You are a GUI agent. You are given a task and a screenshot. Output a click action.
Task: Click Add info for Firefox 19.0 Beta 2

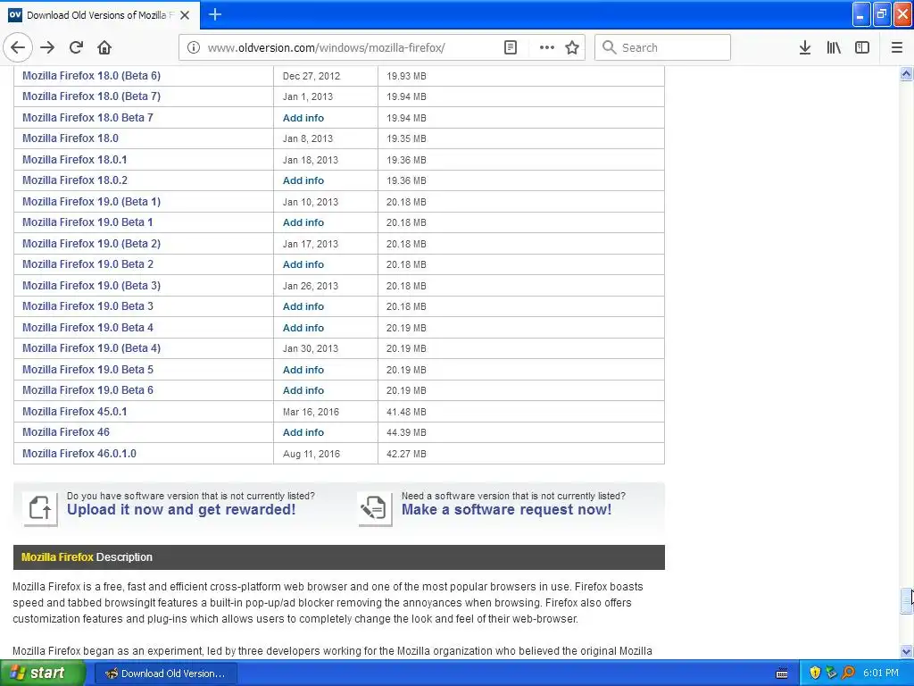tap(303, 264)
